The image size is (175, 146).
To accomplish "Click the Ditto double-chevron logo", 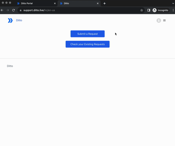I will tap(10, 20).
